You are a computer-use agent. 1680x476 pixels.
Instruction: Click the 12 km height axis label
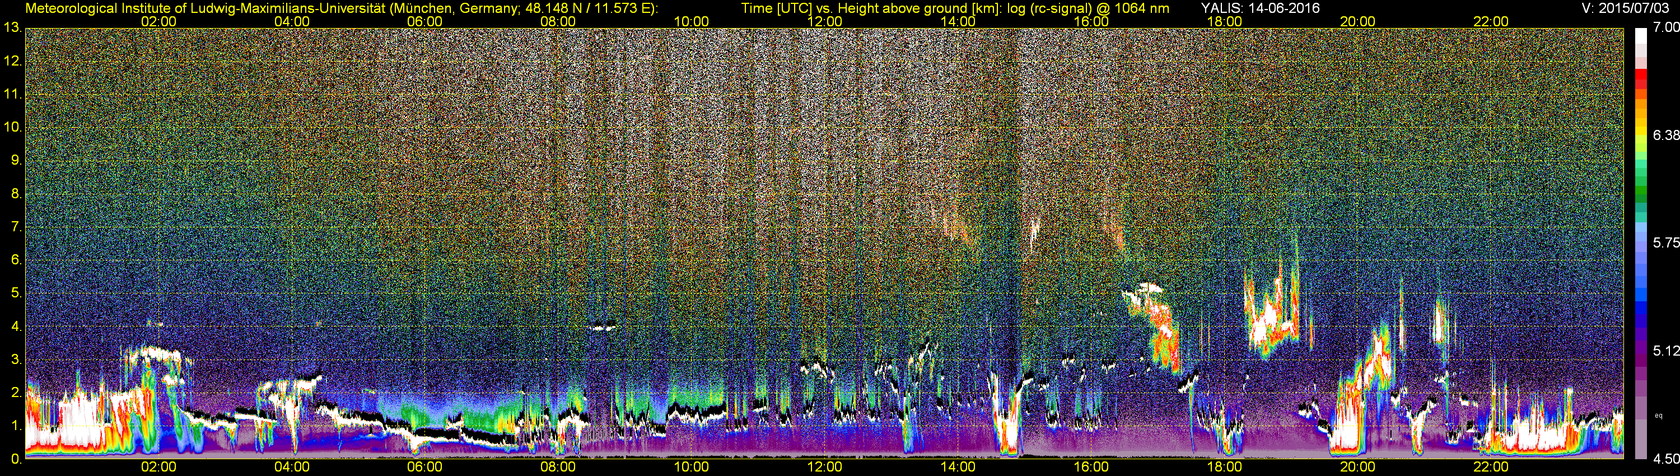tap(12, 61)
